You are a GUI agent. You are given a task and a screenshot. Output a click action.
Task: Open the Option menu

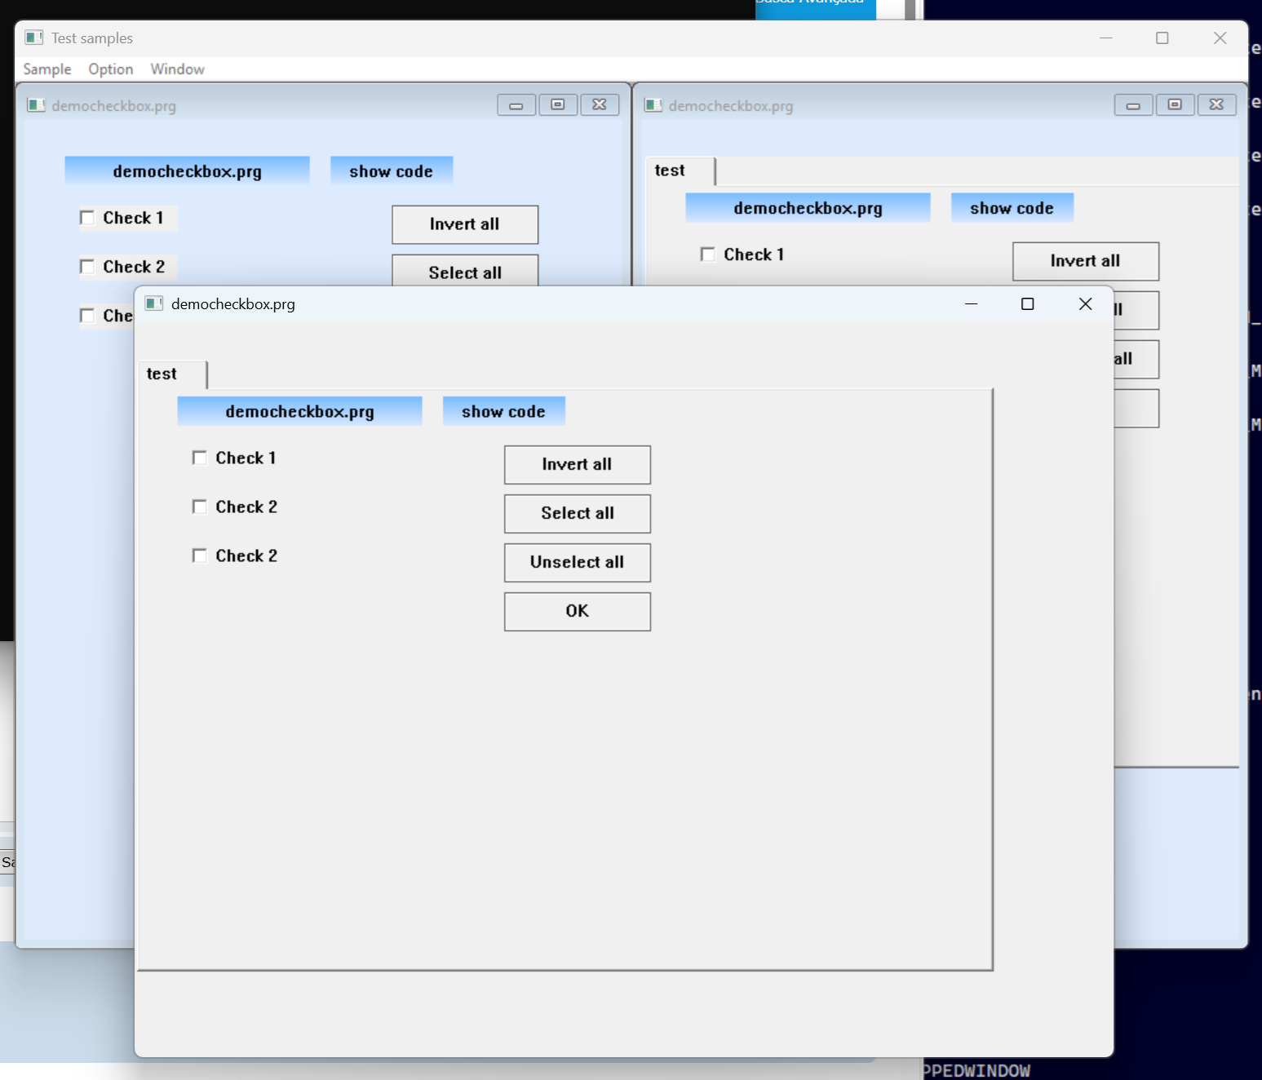(111, 69)
